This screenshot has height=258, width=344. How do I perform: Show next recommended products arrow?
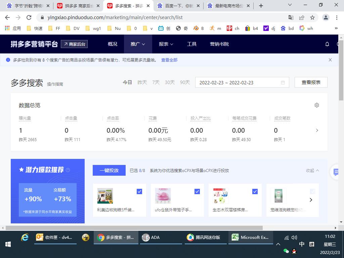coord(311,200)
